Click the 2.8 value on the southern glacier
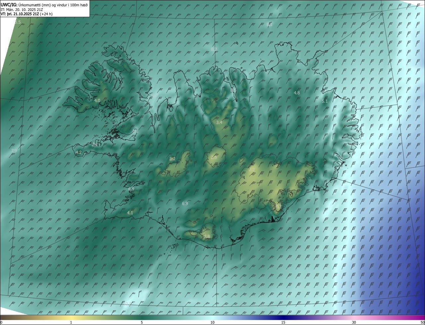425x325 pixels. coord(207,237)
